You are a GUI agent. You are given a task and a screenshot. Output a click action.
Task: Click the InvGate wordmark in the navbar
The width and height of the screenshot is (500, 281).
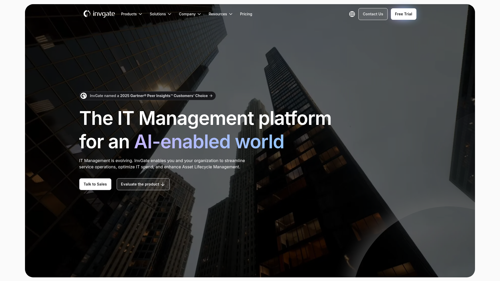click(x=104, y=14)
